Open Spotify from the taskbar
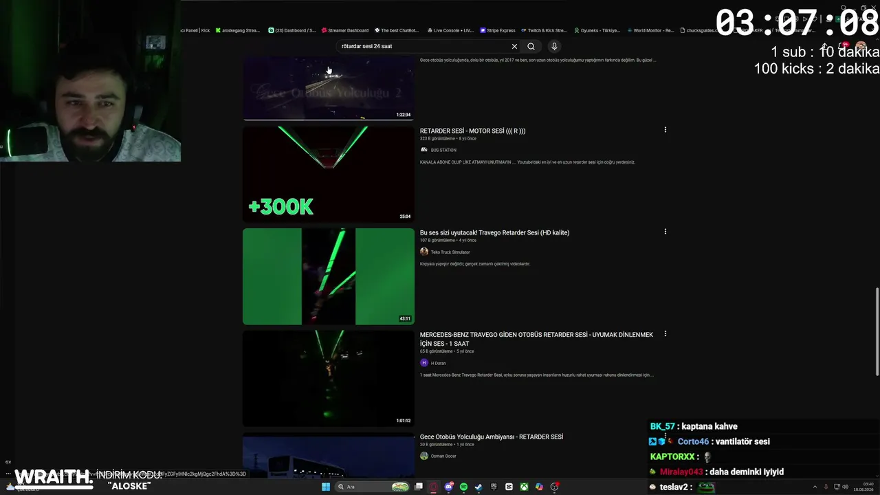The image size is (880, 495). coord(464,487)
